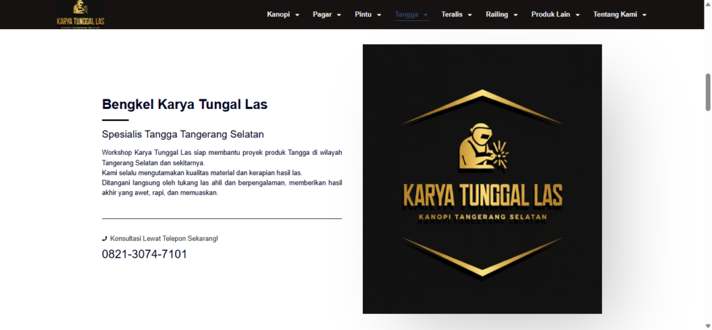Click the phone number 0821-3074-7101
The width and height of the screenshot is (712, 330).
(x=145, y=254)
